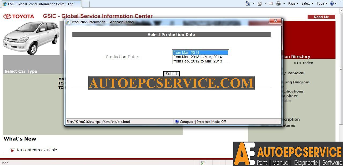Open the >>> Index link
Viewport: 343px width, 166px height.
coord(303,63)
